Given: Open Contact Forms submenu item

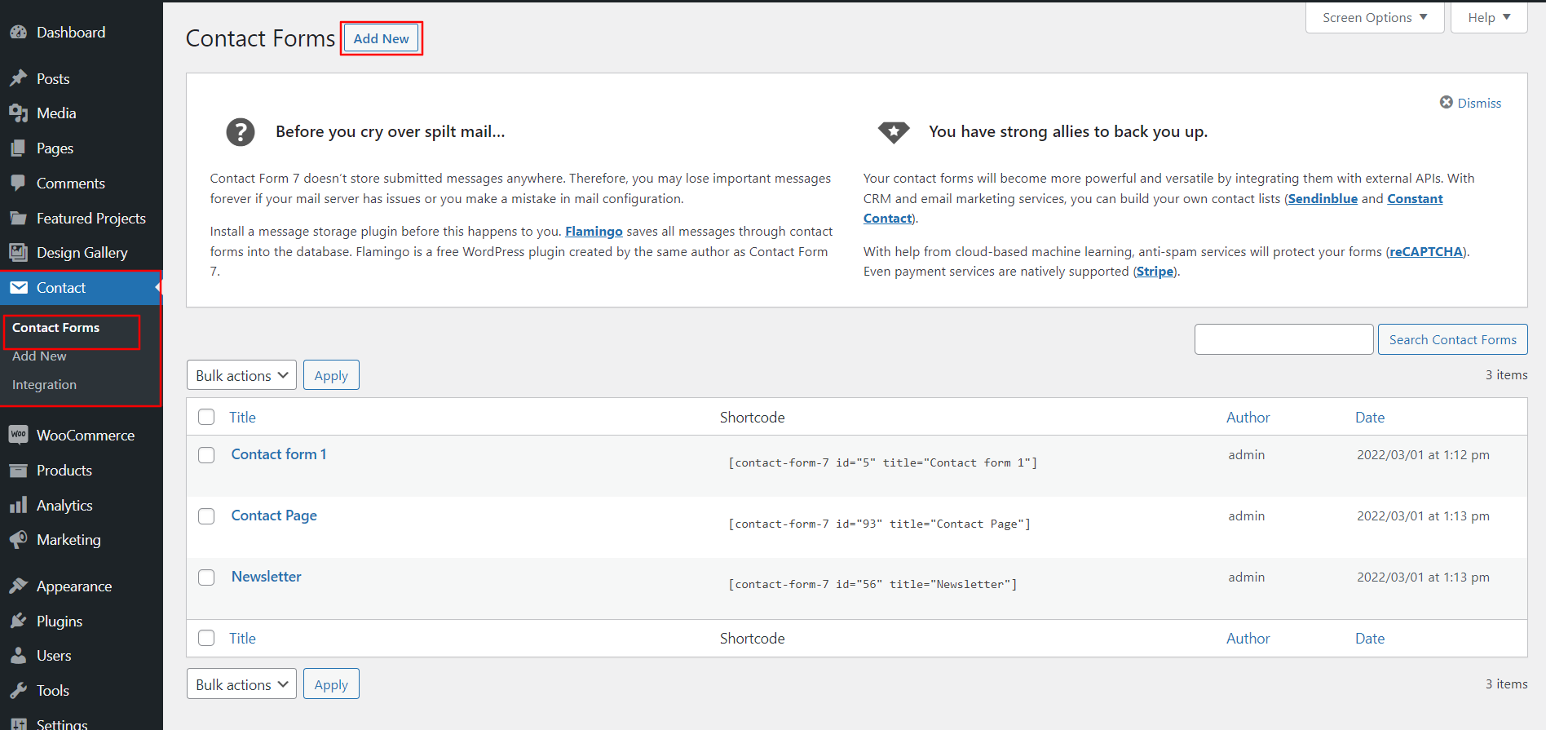Looking at the screenshot, I should click(55, 328).
